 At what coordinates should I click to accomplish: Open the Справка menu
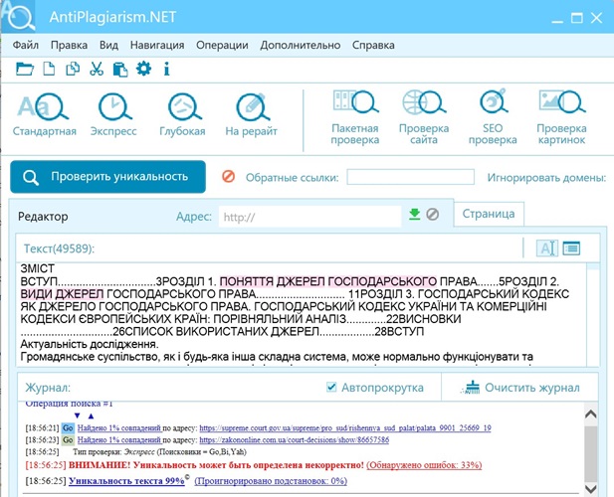(373, 45)
